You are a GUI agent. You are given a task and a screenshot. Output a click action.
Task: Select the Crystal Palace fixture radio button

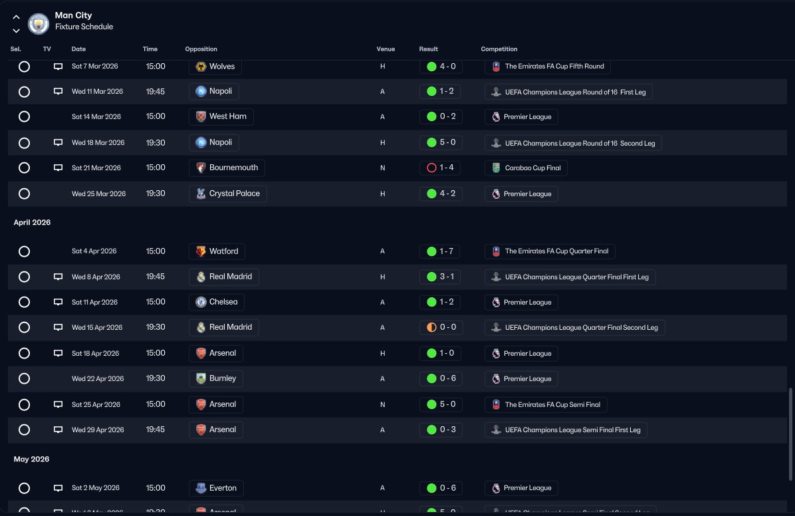[x=25, y=193]
